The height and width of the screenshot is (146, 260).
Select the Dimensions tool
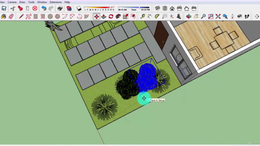pos(150,17)
